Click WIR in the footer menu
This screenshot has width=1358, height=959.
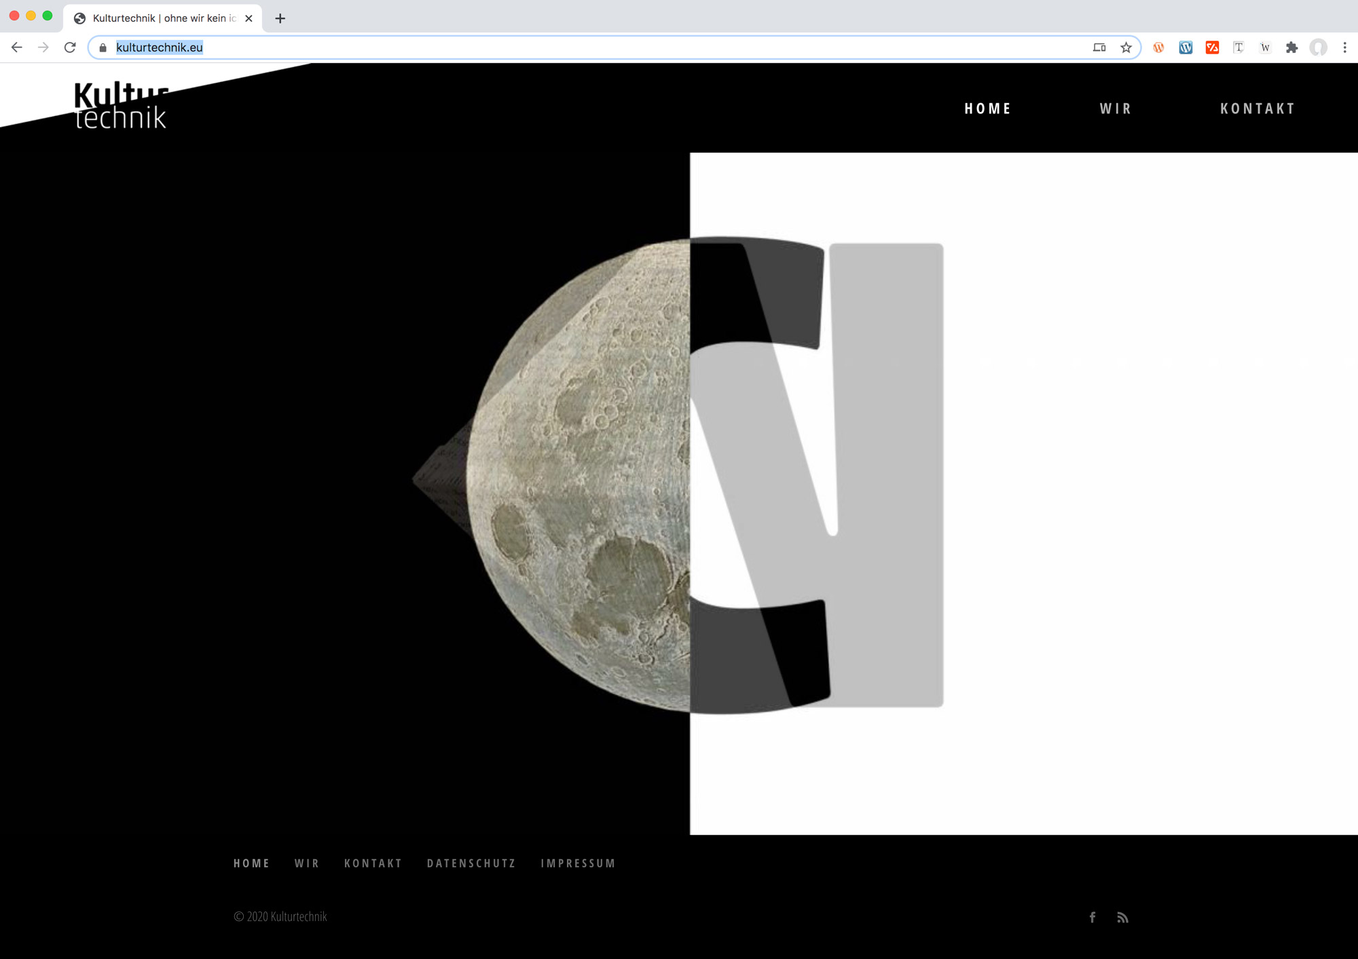pyautogui.click(x=306, y=863)
